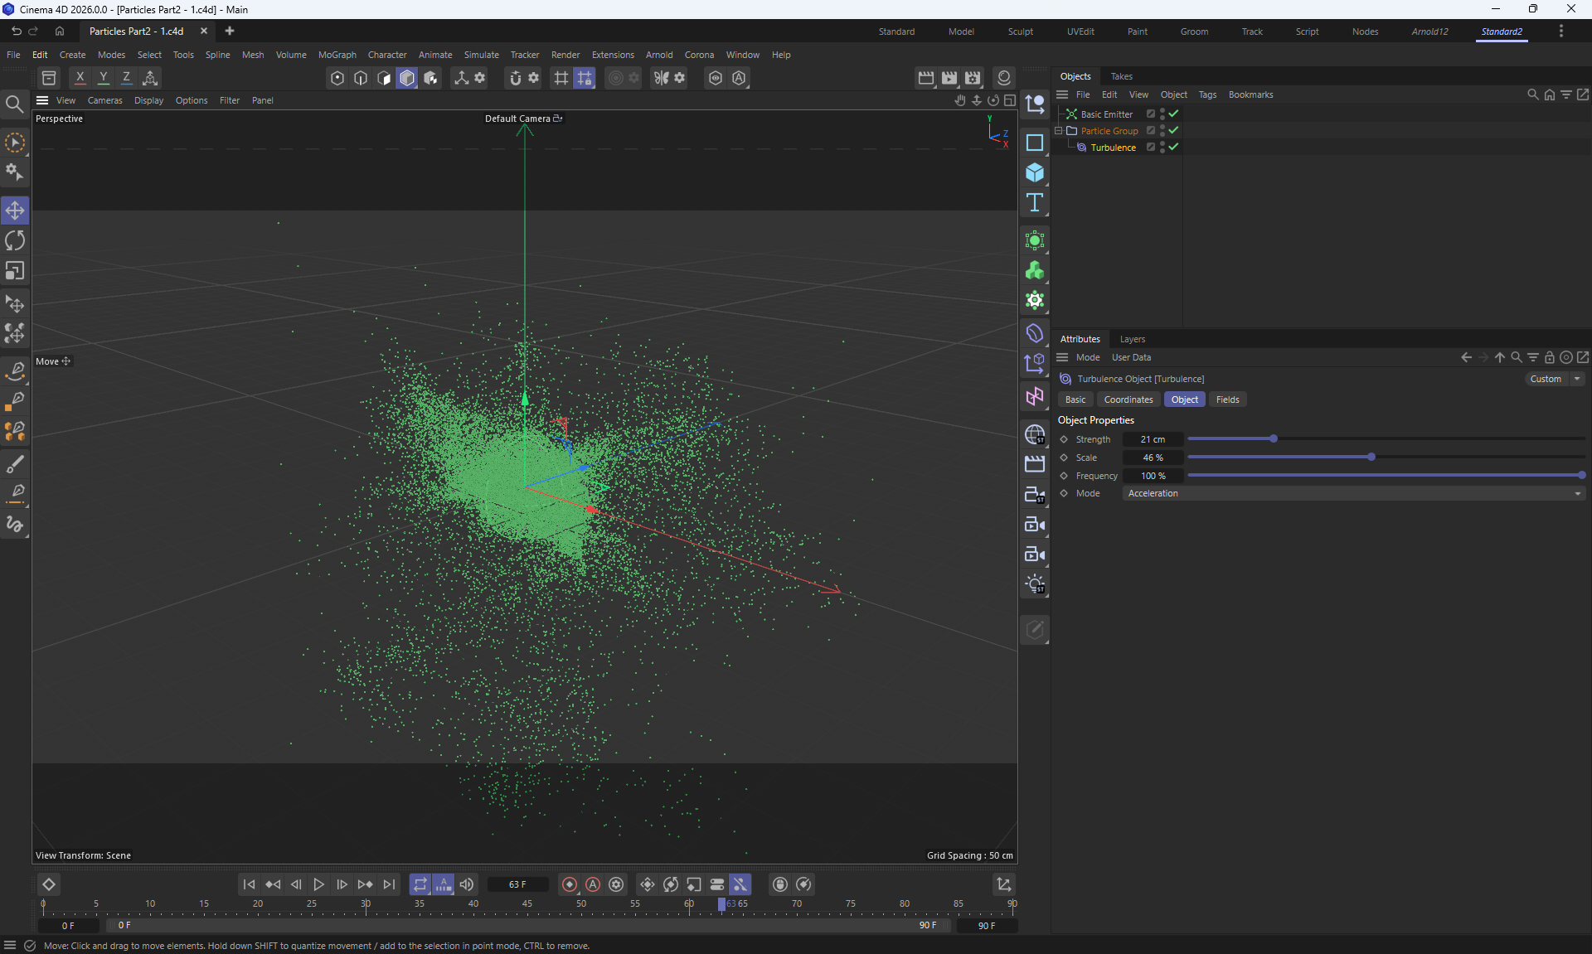
Task: Switch to the Fields tab
Action: (1226, 400)
